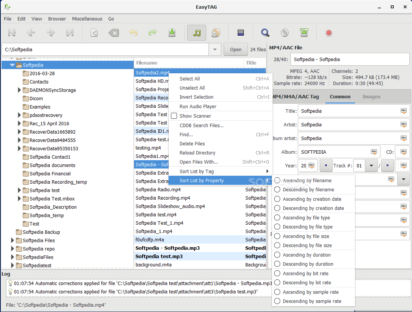Expand the Softpedia Test.mbox folder
The width and height of the screenshot is (412, 312).
[x=19, y=199]
